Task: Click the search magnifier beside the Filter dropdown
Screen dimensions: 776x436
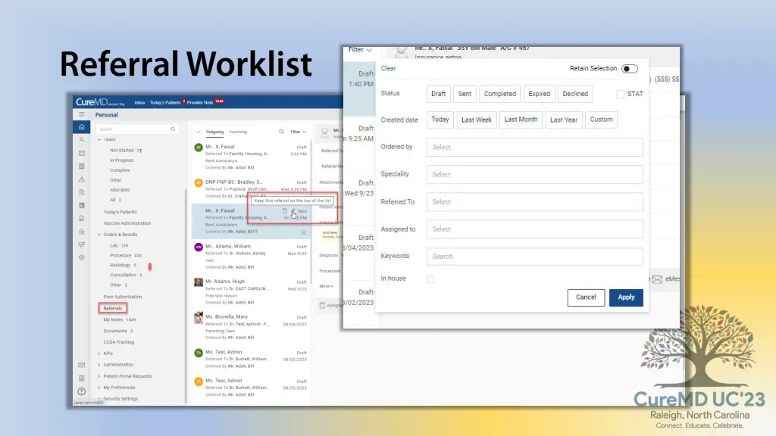Action: click(282, 132)
